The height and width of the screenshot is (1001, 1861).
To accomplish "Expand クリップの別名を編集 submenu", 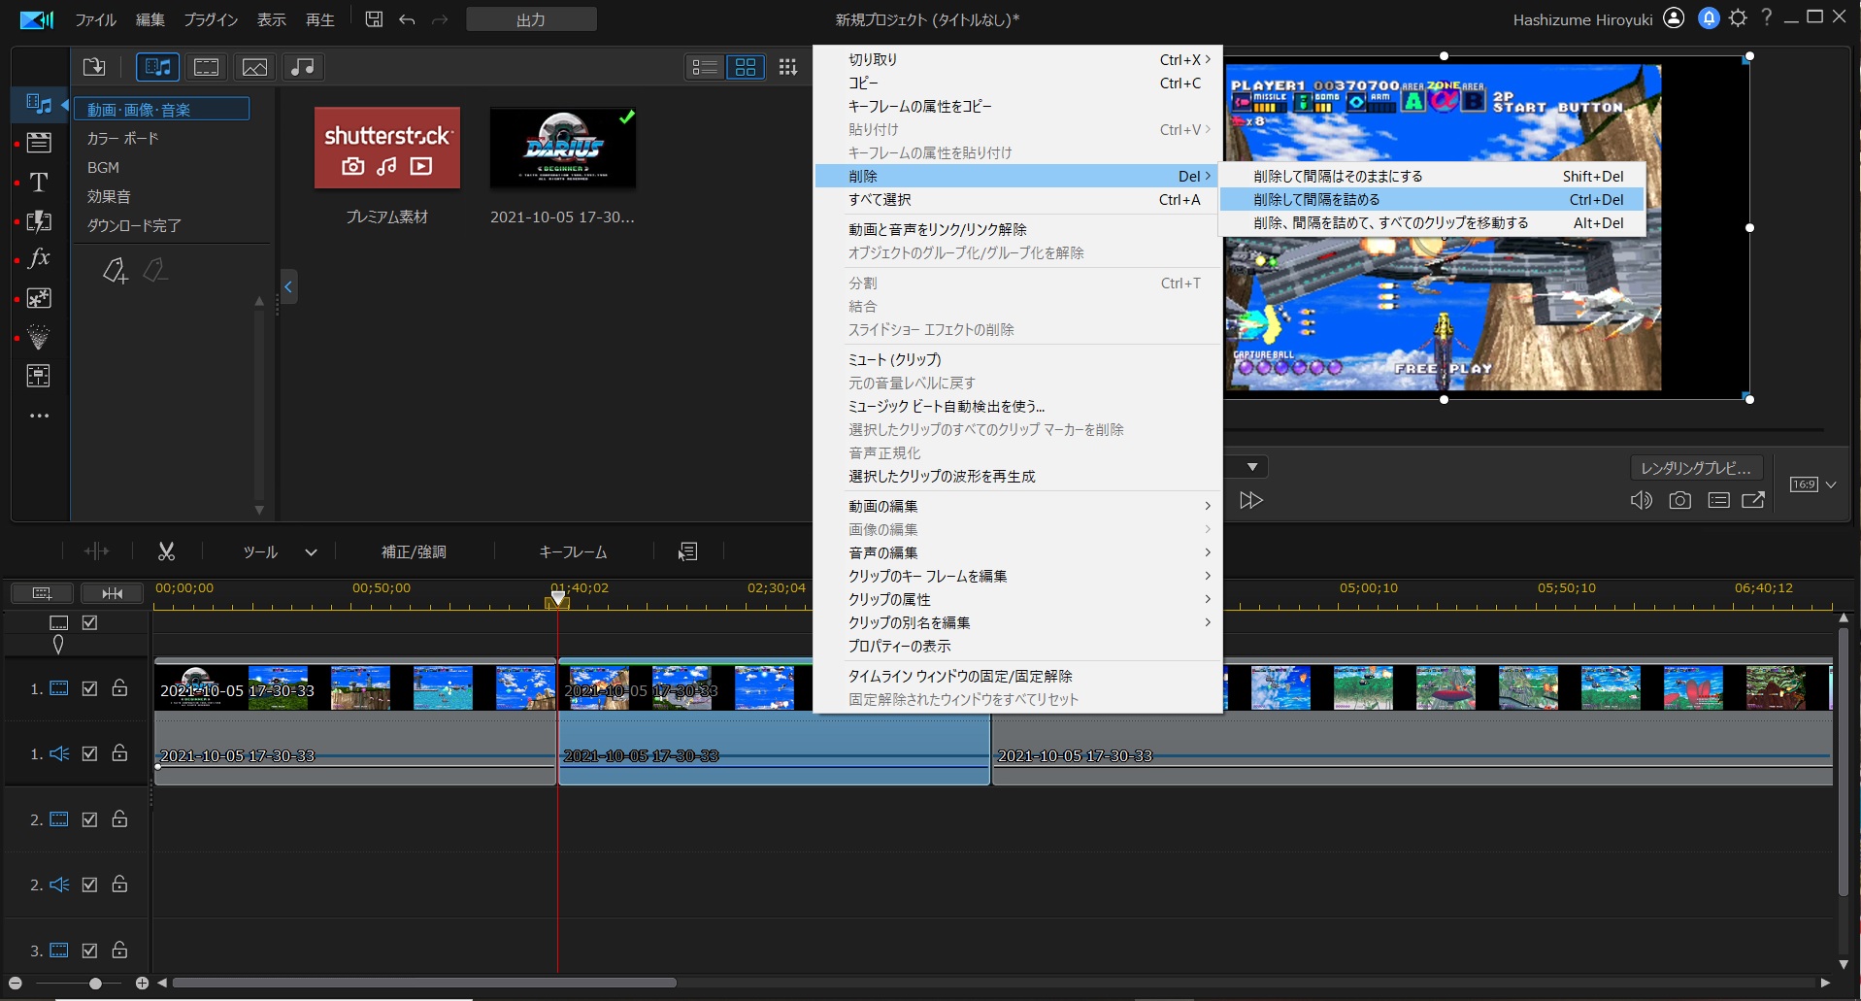I will coord(1017,622).
